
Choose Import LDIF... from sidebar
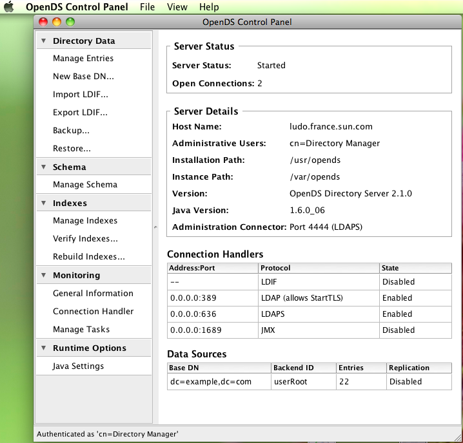pyautogui.click(x=81, y=95)
